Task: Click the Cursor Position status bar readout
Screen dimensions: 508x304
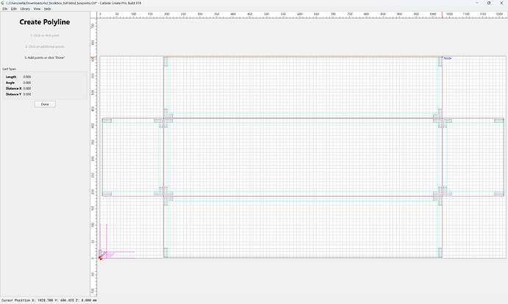Action: pos(49,300)
